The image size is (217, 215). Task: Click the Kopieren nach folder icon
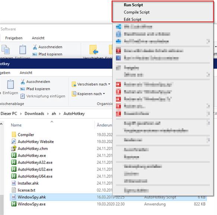(x=74, y=94)
